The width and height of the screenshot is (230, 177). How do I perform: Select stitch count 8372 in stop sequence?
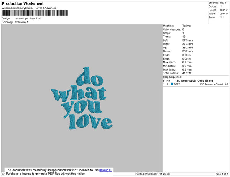click(177, 84)
